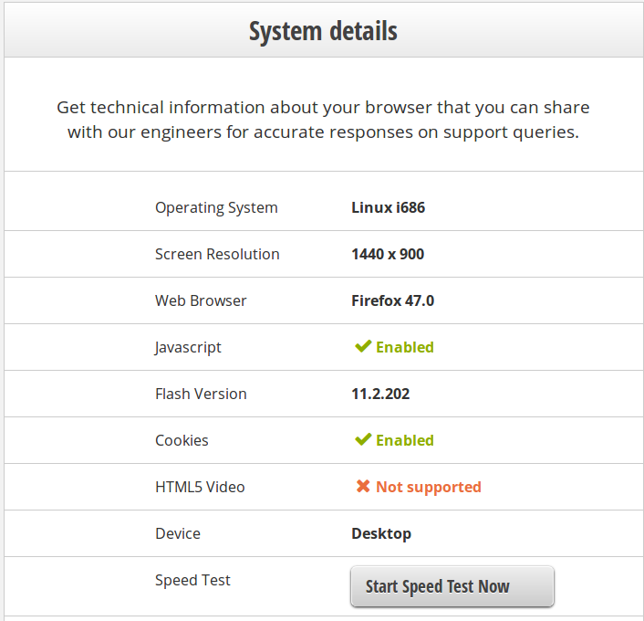Select the 1440 x 900 value

pos(388,254)
